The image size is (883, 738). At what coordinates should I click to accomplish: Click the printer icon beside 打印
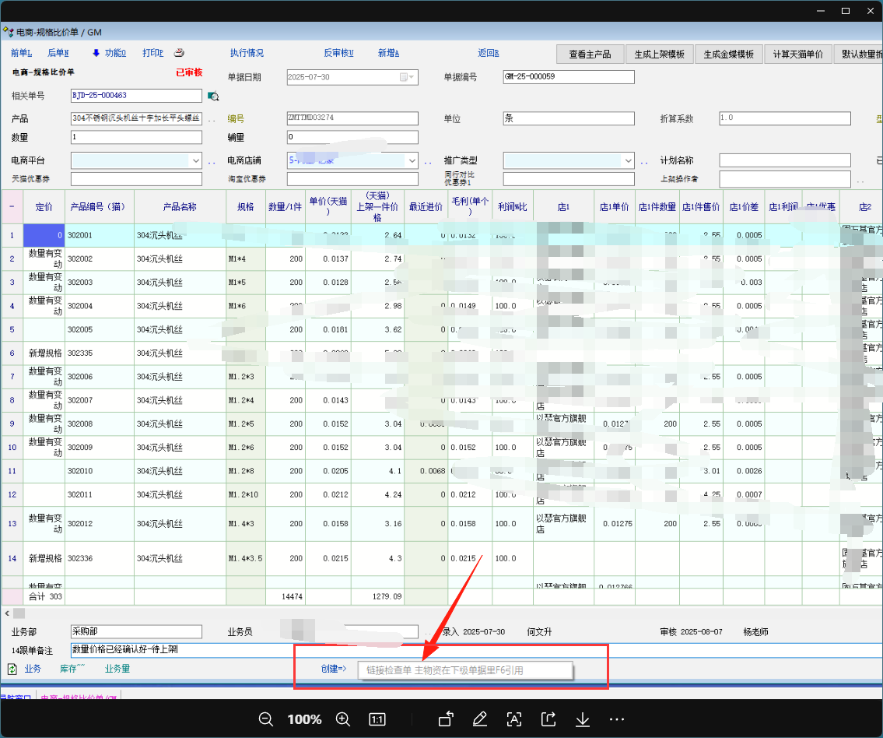(x=179, y=53)
